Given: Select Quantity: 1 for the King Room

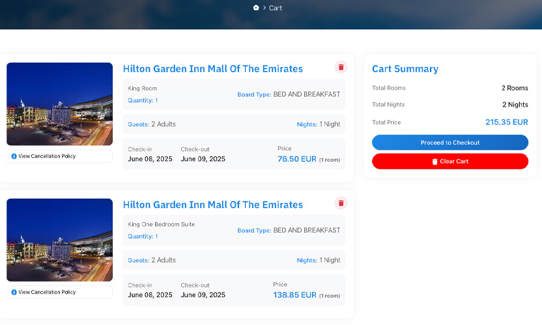Looking at the screenshot, I should [143, 101].
